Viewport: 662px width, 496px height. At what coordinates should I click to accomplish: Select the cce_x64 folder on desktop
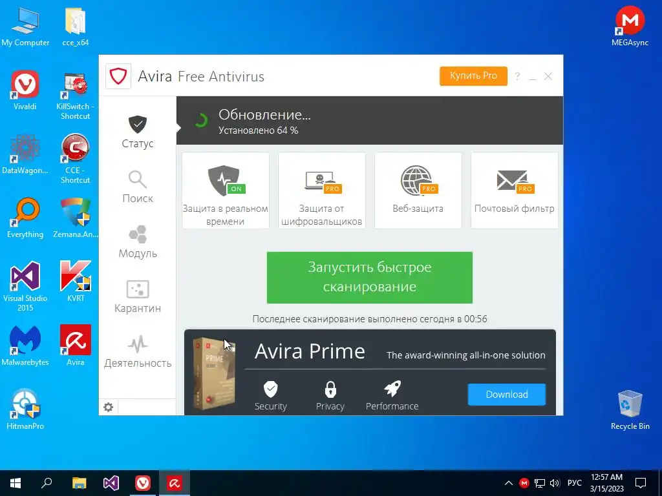click(76, 26)
